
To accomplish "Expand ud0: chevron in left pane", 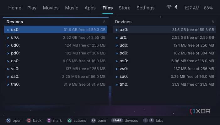I will point(8,46).
